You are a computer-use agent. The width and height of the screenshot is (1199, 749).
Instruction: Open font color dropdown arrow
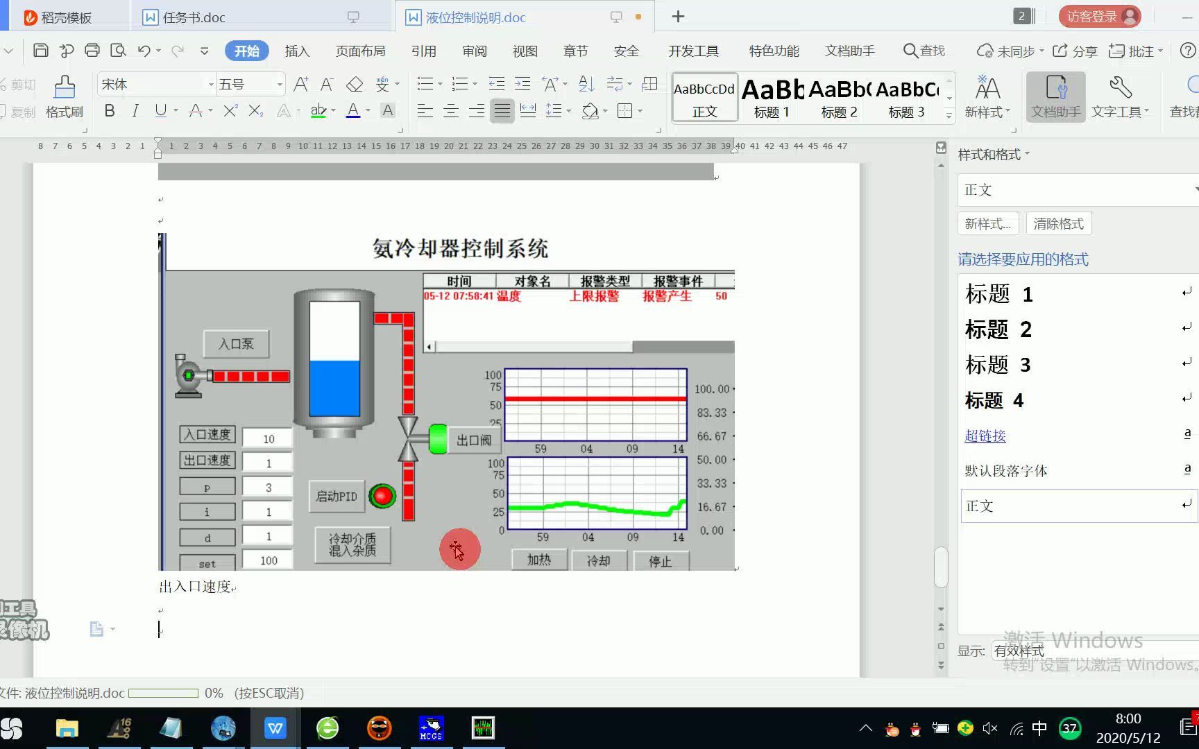[368, 111]
